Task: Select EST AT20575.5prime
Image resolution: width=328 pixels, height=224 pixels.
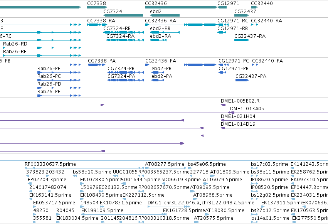Action: coord(214,218)
